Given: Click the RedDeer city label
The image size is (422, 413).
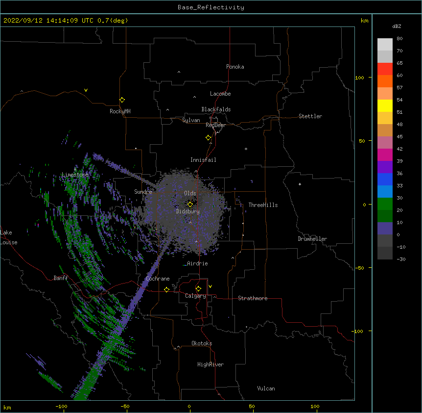Looking at the screenshot, I should [x=215, y=125].
